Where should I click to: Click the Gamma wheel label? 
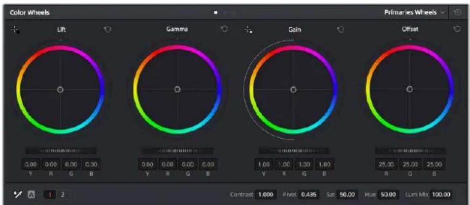pyautogui.click(x=177, y=29)
